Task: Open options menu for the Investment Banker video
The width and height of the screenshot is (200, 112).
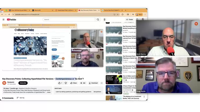Action: [144, 97]
